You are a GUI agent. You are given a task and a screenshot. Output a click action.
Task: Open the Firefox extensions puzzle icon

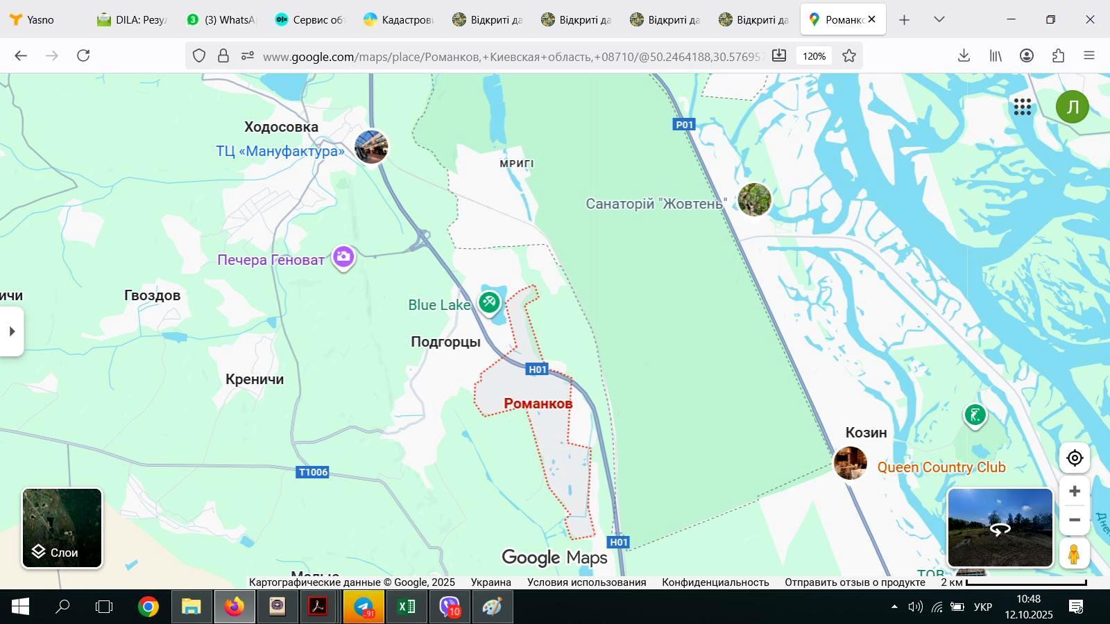click(x=1058, y=56)
